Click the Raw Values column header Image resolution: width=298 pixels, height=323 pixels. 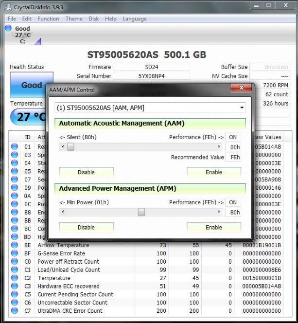[x=268, y=137]
